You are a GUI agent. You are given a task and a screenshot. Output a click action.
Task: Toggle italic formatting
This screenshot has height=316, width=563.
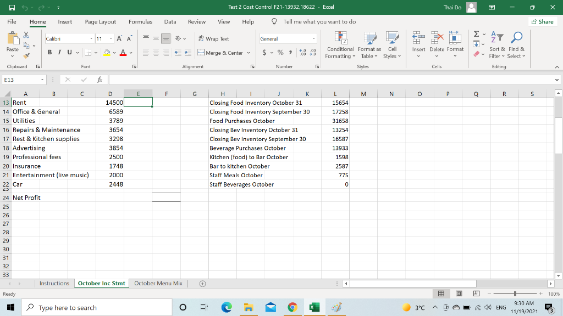coord(58,52)
